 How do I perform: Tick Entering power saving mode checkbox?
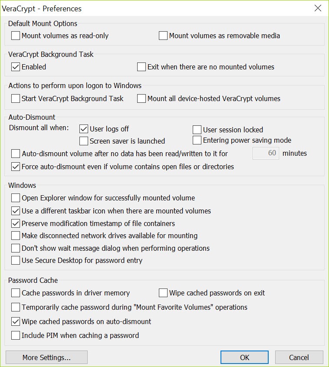click(197, 140)
